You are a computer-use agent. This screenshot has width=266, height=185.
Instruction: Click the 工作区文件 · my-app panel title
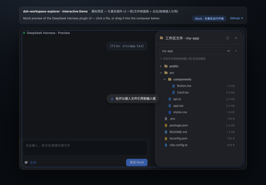point(182,38)
